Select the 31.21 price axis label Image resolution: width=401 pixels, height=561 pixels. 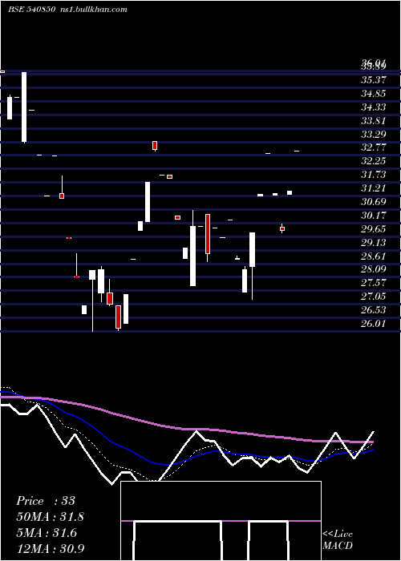coord(374,188)
